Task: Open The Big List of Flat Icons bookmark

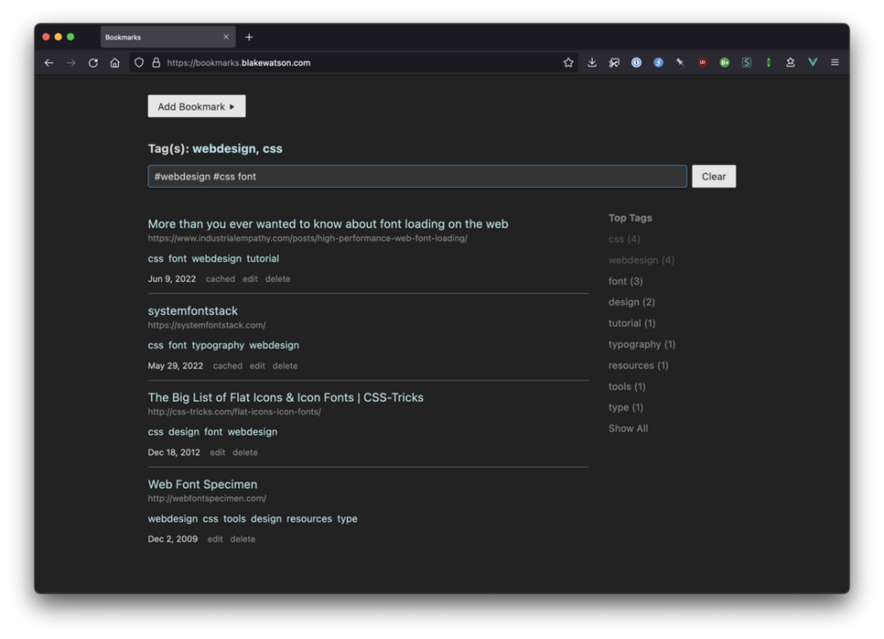Action: (x=285, y=398)
